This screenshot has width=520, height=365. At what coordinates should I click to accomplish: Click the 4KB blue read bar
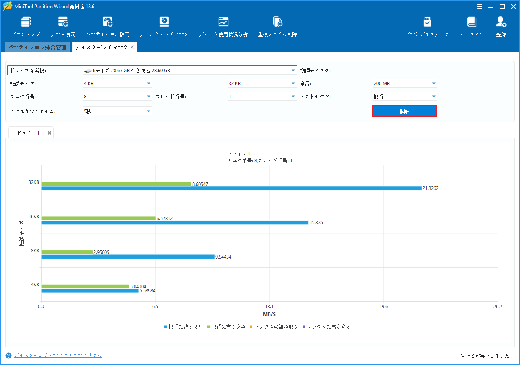click(x=90, y=291)
